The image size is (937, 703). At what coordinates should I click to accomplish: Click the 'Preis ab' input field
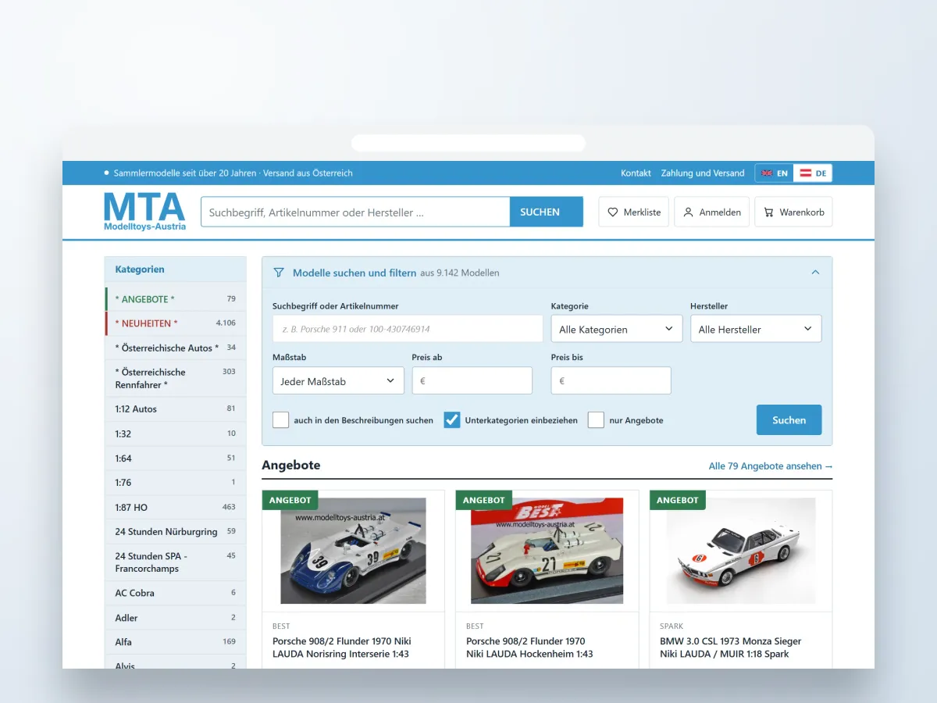point(472,380)
